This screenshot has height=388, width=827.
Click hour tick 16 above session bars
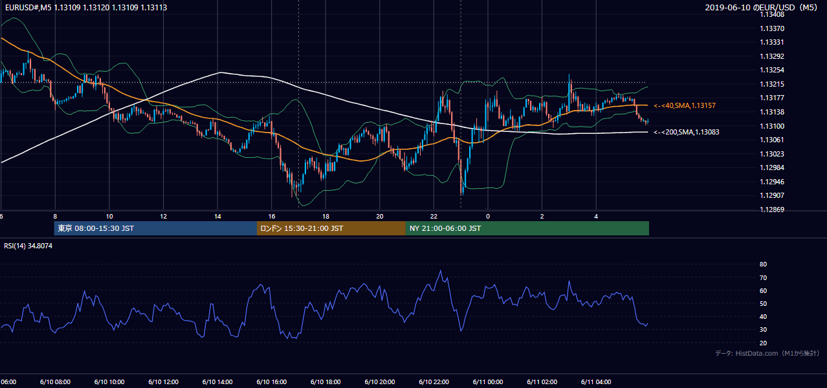[x=272, y=216]
